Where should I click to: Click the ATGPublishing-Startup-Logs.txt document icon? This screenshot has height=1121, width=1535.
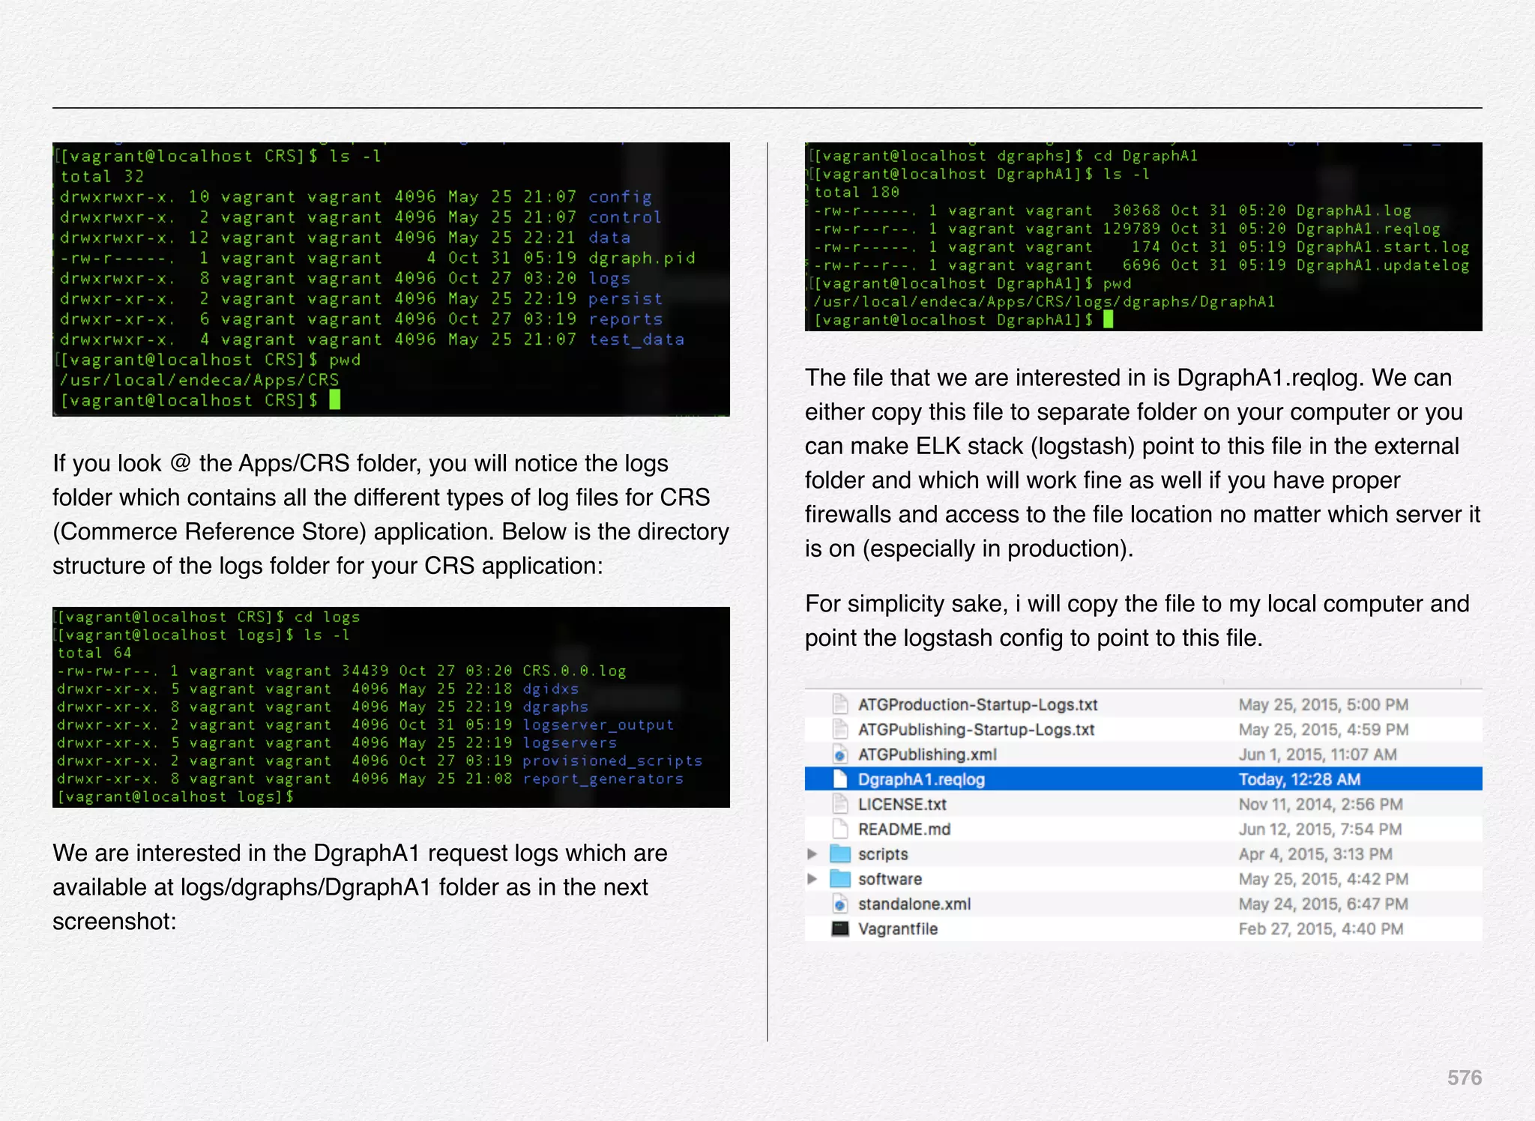[840, 729]
